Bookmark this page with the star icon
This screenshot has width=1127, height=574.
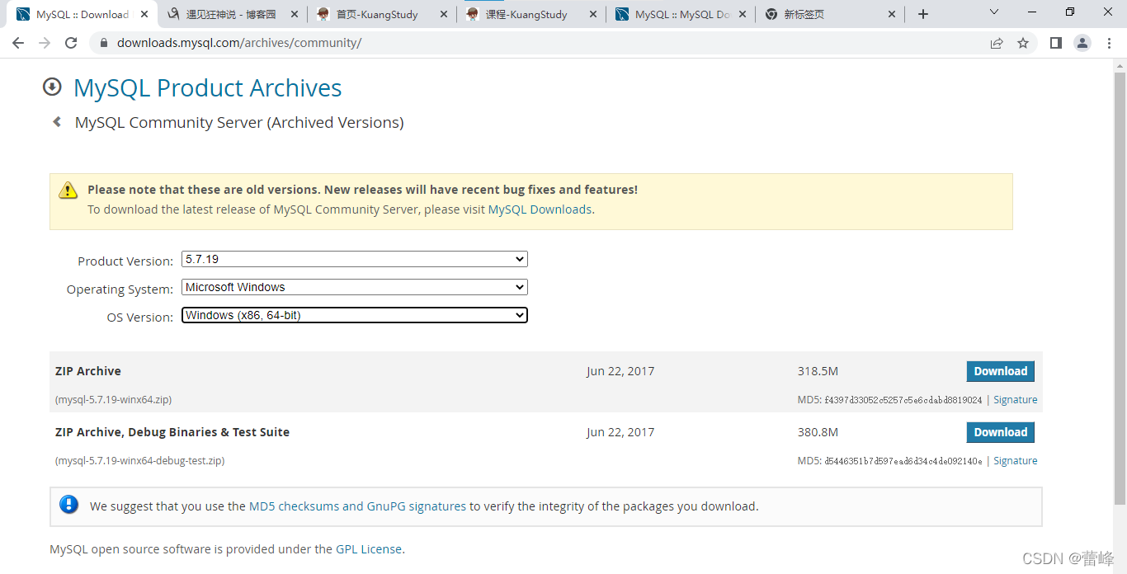point(1023,43)
